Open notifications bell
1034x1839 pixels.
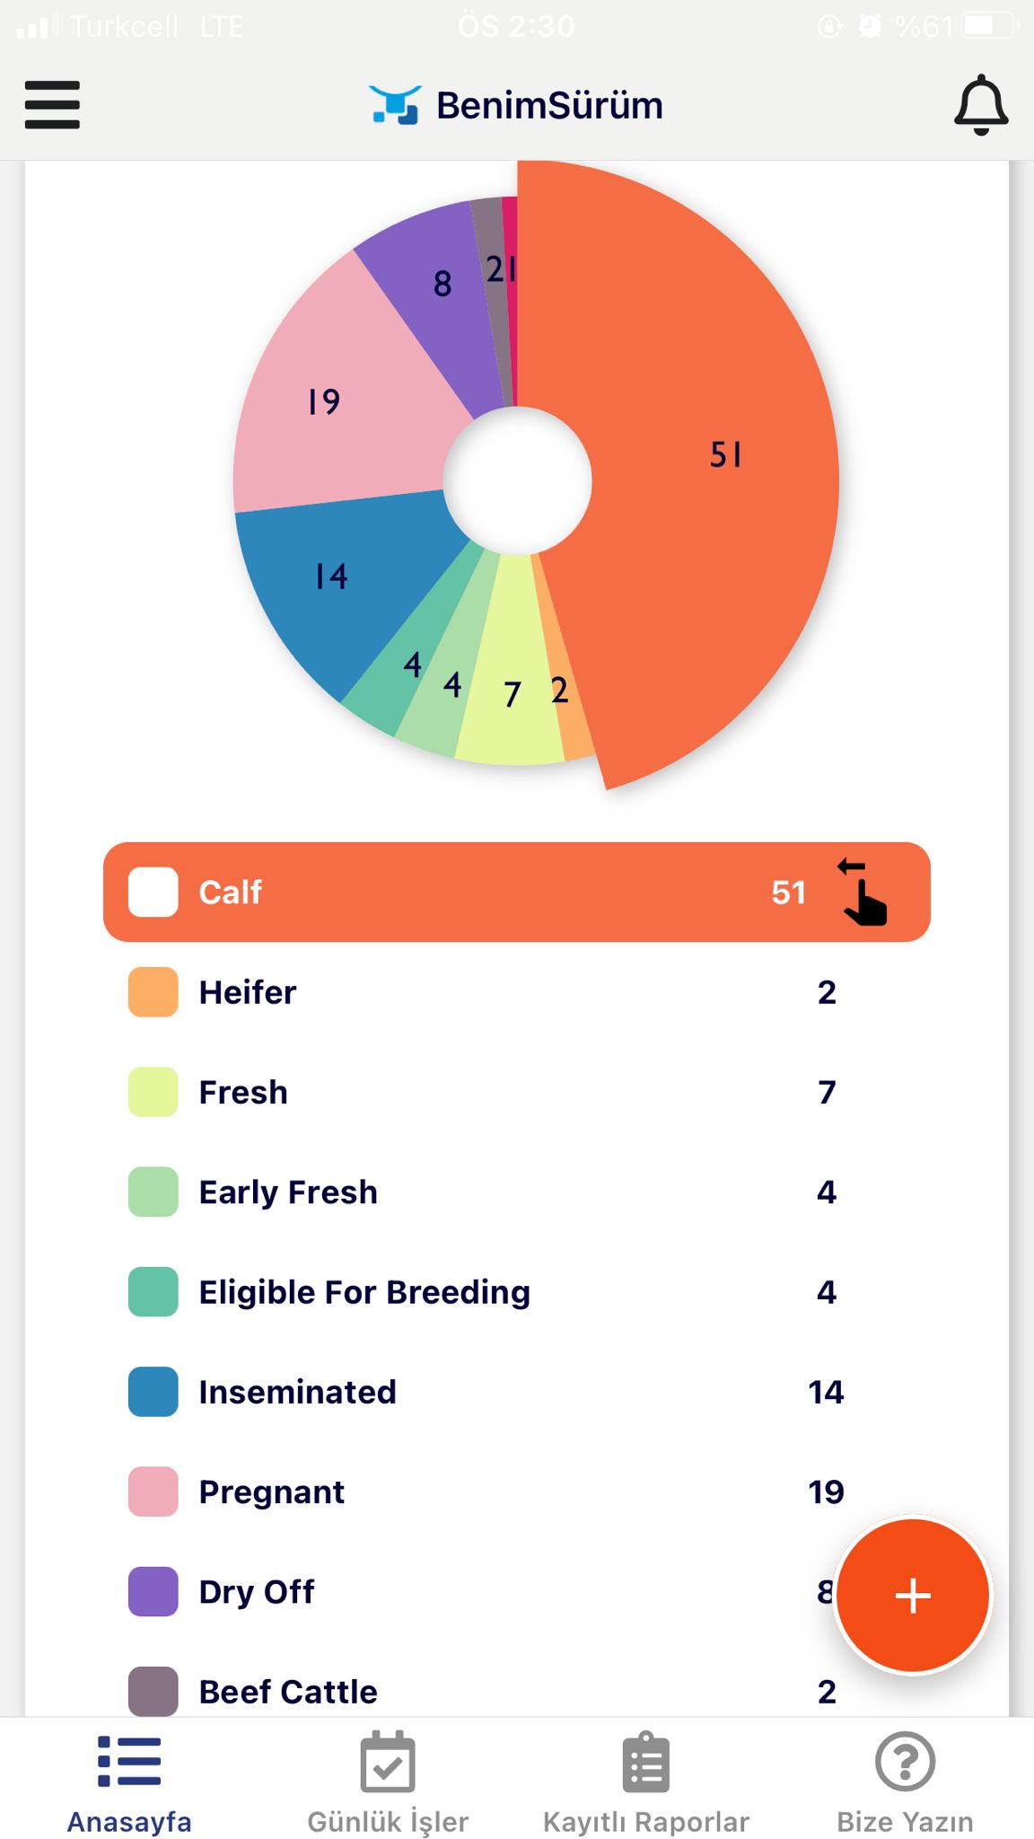pos(980,105)
